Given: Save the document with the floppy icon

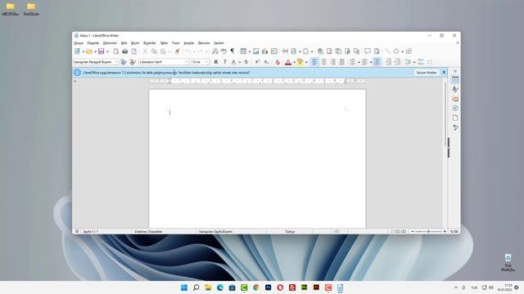Looking at the screenshot, I should [101, 51].
